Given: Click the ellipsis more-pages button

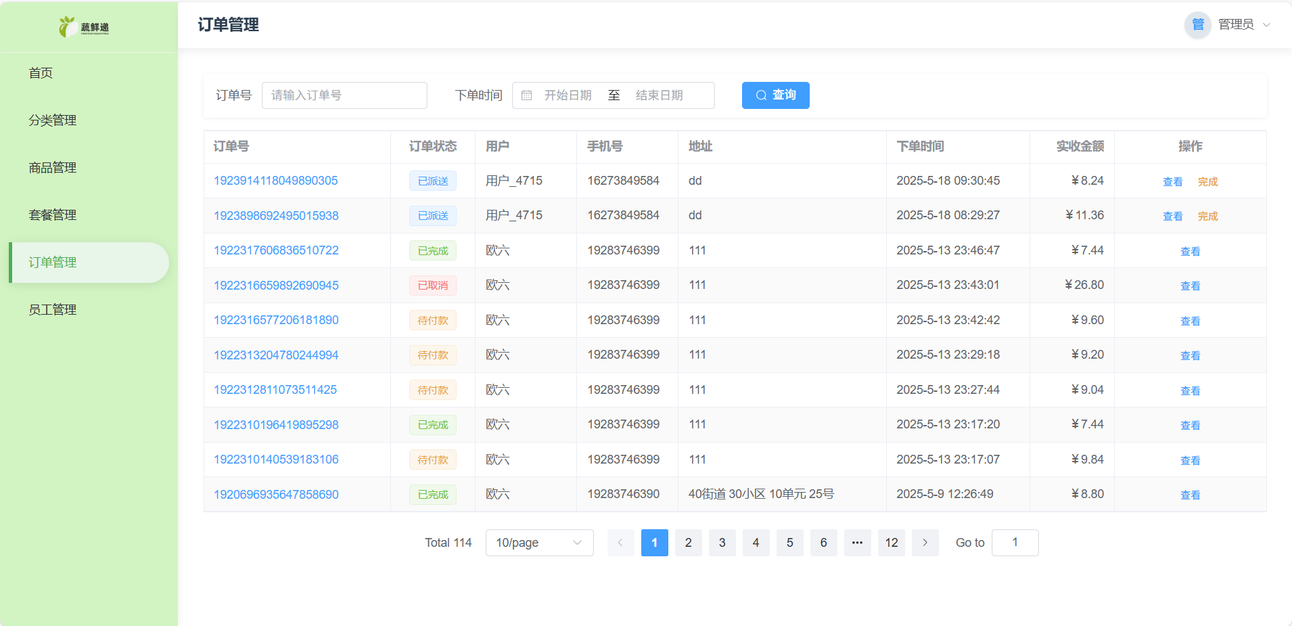Looking at the screenshot, I should click(857, 543).
